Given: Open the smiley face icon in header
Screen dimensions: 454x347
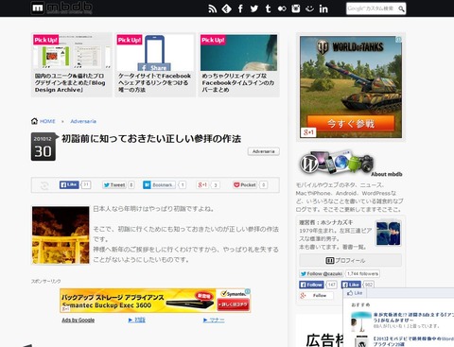Looking at the screenshot, I should [309, 9].
